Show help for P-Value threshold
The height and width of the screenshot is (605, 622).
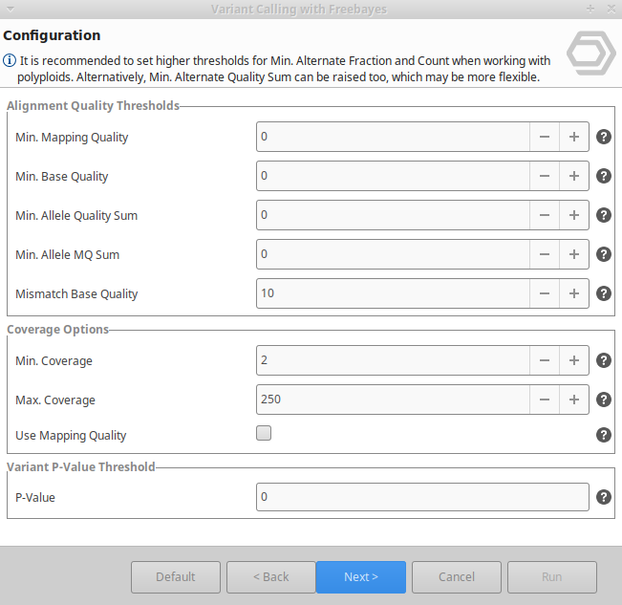(603, 497)
